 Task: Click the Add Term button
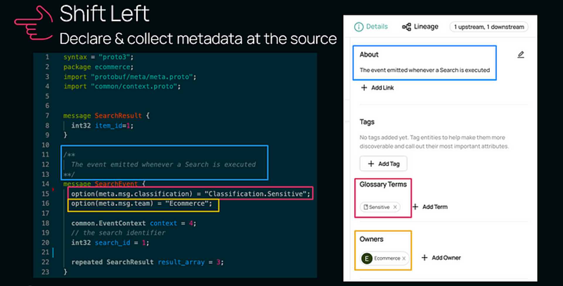430,207
